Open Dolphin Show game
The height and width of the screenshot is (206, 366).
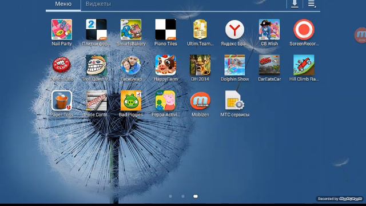point(234,65)
